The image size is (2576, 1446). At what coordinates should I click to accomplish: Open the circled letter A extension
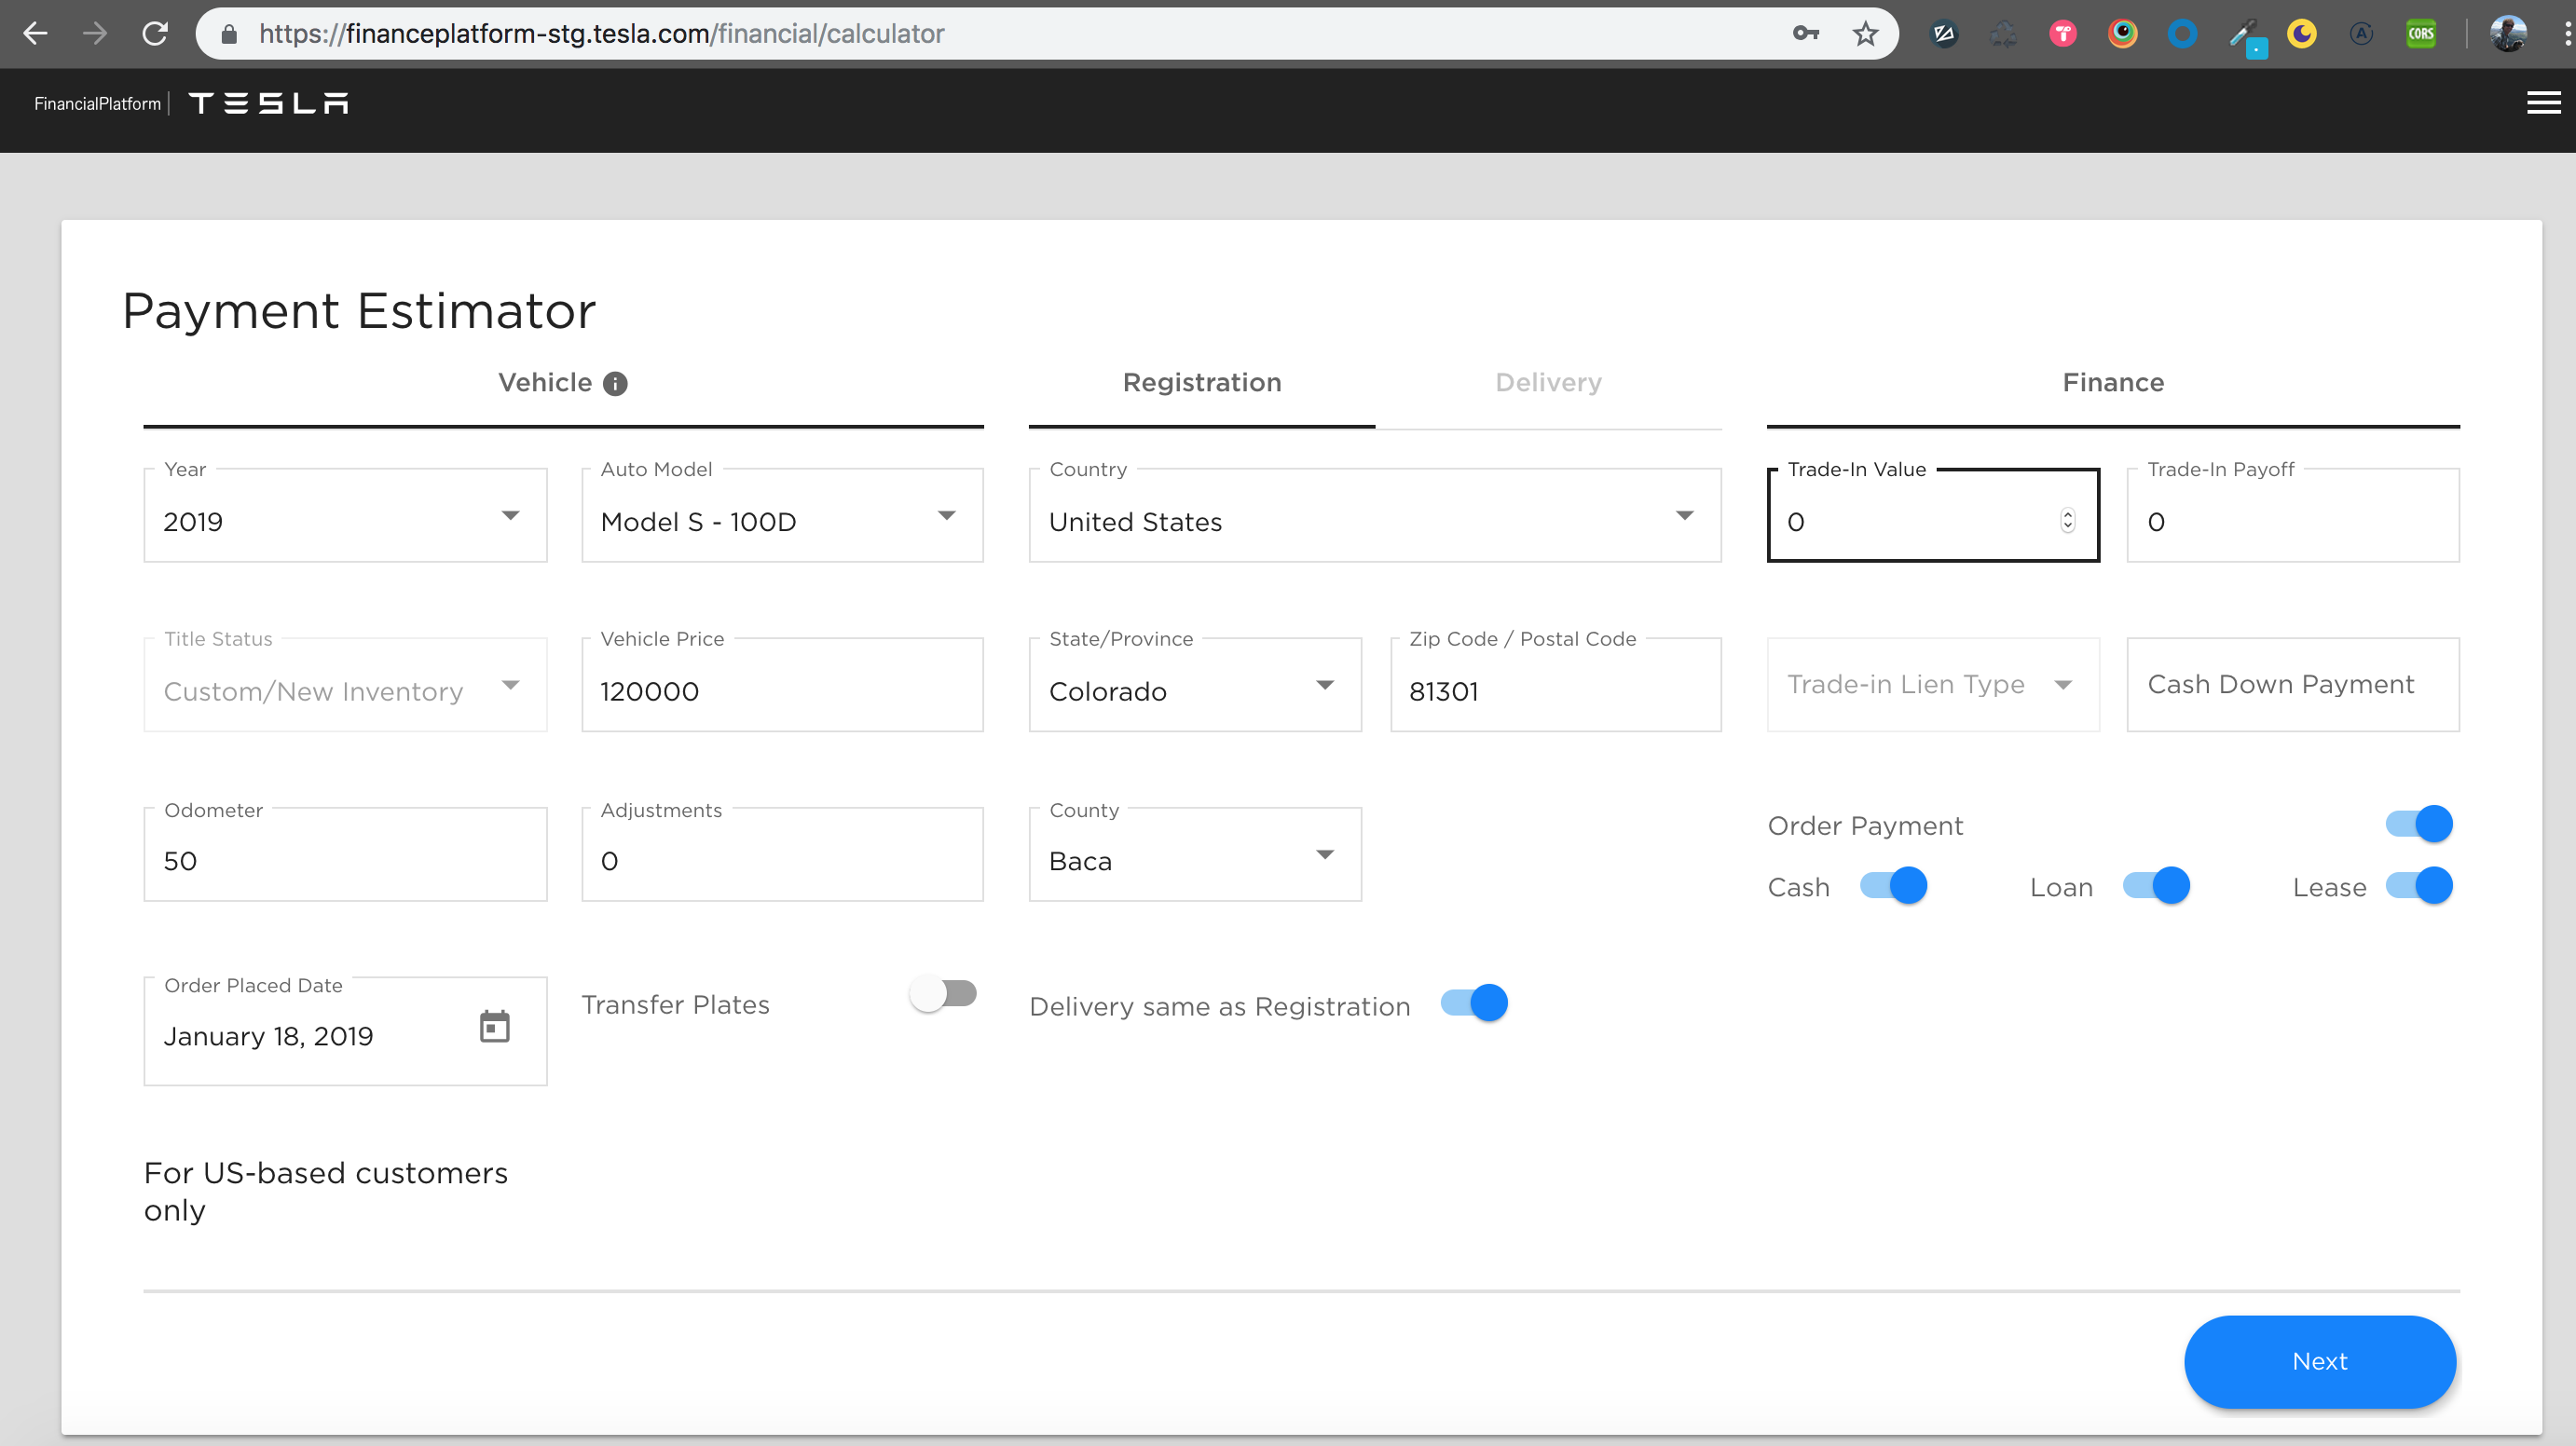[2361, 34]
